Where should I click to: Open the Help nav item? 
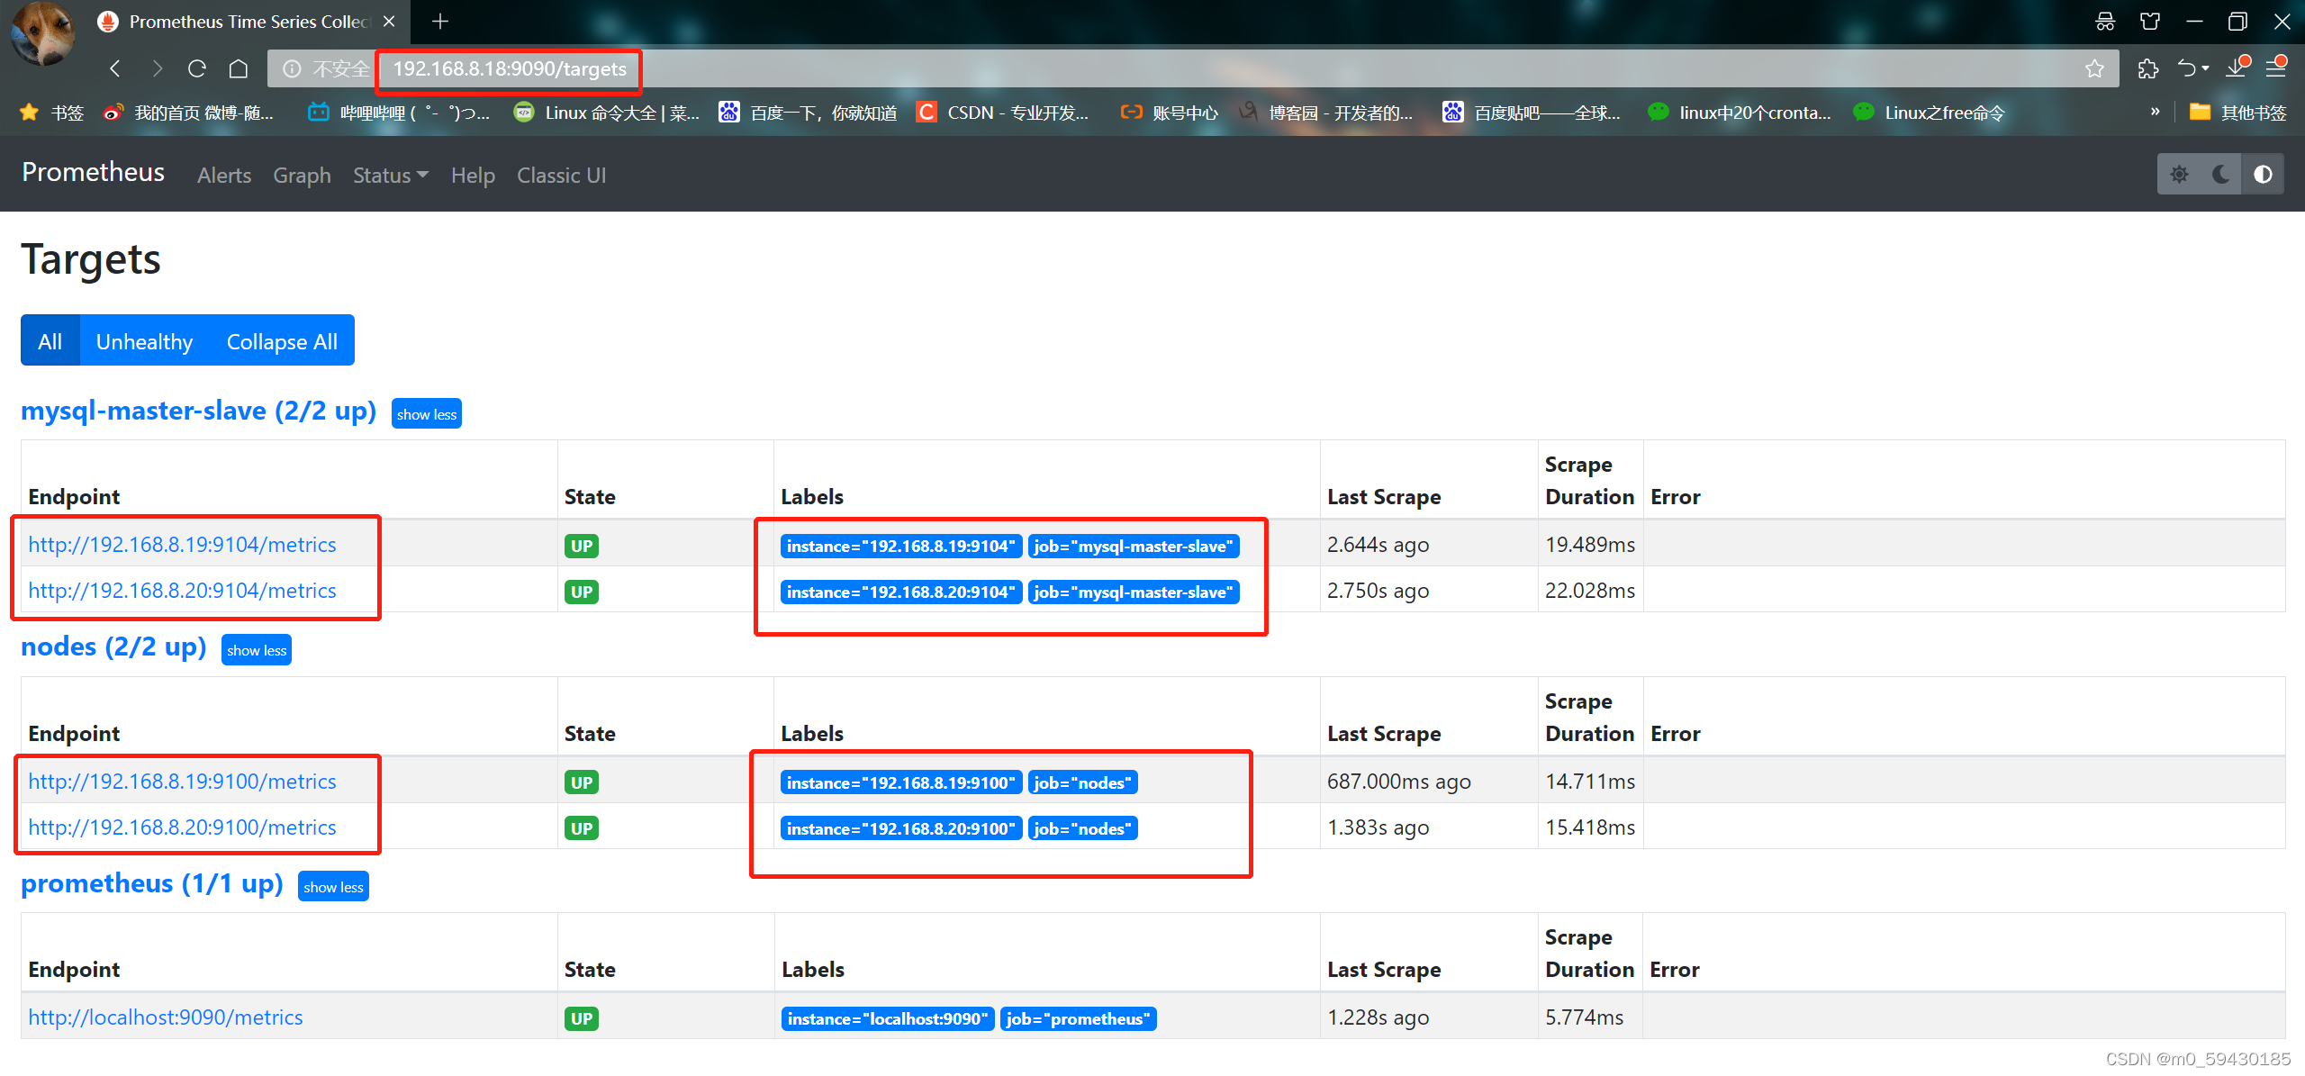click(x=473, y=176)
